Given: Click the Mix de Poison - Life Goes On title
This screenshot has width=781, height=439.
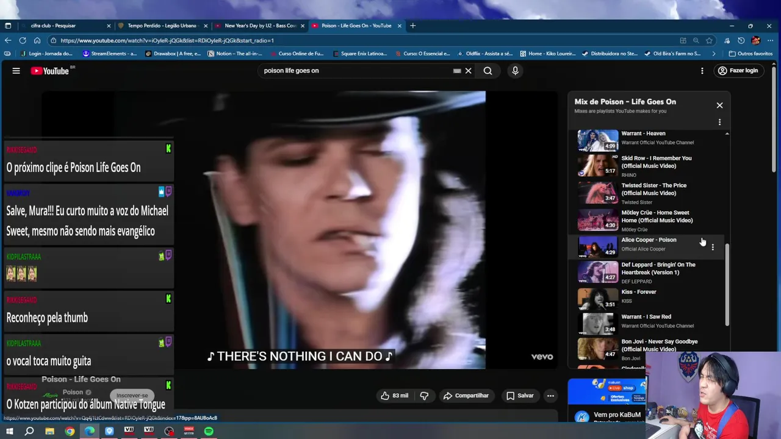Looking at the screenshot, I should [625, 102].
